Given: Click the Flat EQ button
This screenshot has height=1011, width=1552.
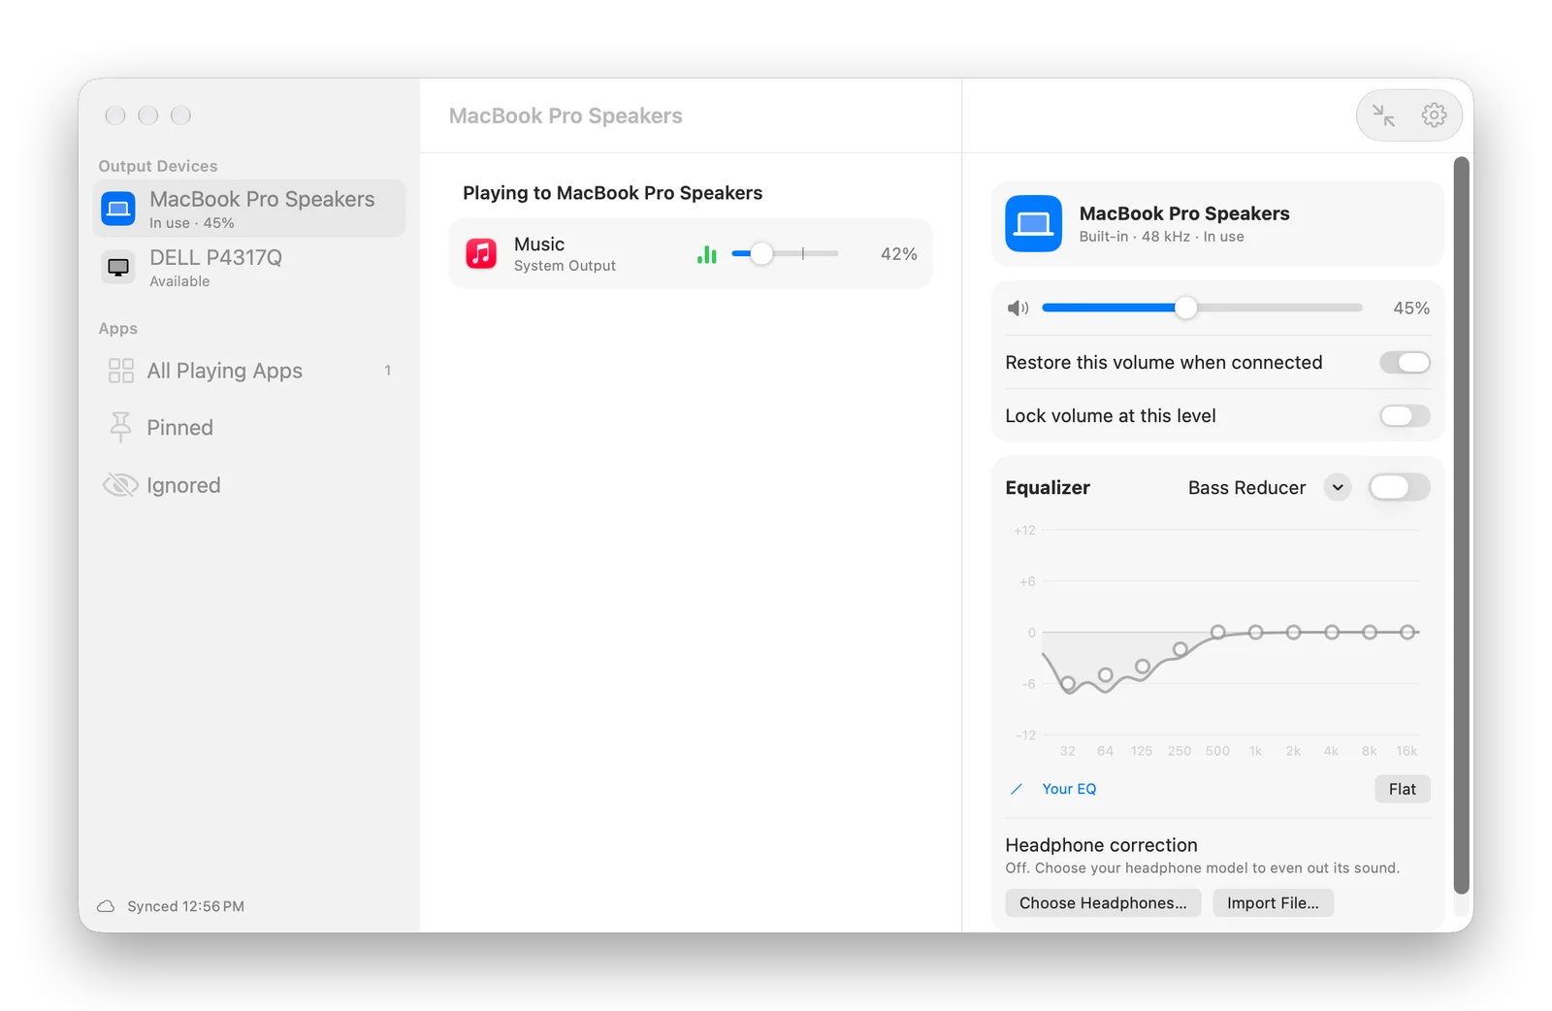Looking at the screenshot, I should [x=1402, y=789].
